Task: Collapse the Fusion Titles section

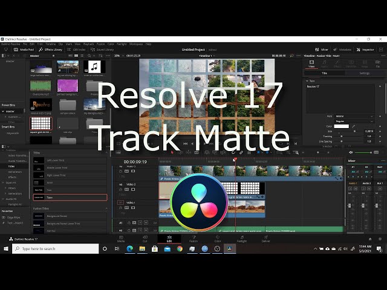Action: (x=106, y=208)
